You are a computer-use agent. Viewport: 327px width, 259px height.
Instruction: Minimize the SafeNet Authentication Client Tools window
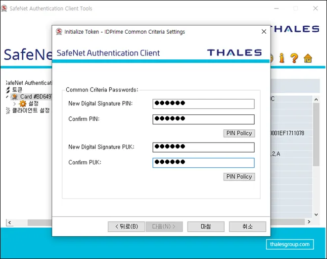pos(277,8)
